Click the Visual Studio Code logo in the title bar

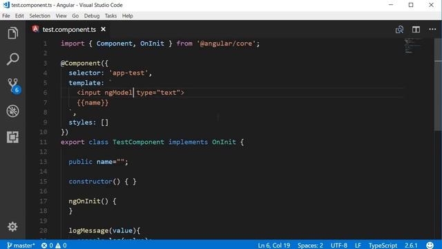[x=6, y=5]
